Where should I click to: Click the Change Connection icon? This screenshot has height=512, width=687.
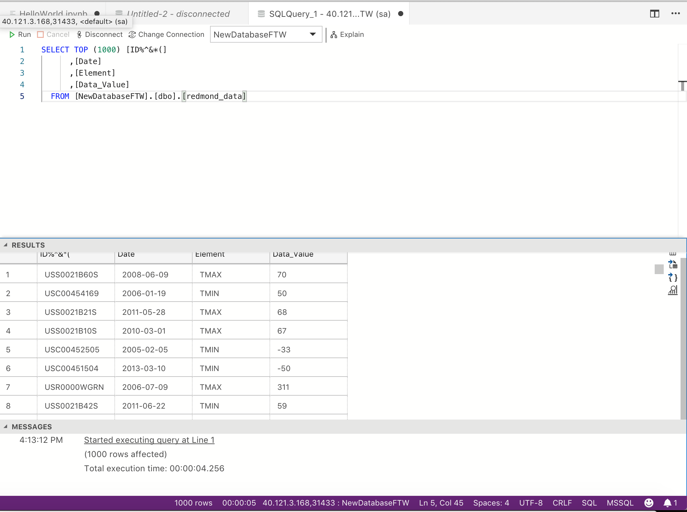pos(132,34)
